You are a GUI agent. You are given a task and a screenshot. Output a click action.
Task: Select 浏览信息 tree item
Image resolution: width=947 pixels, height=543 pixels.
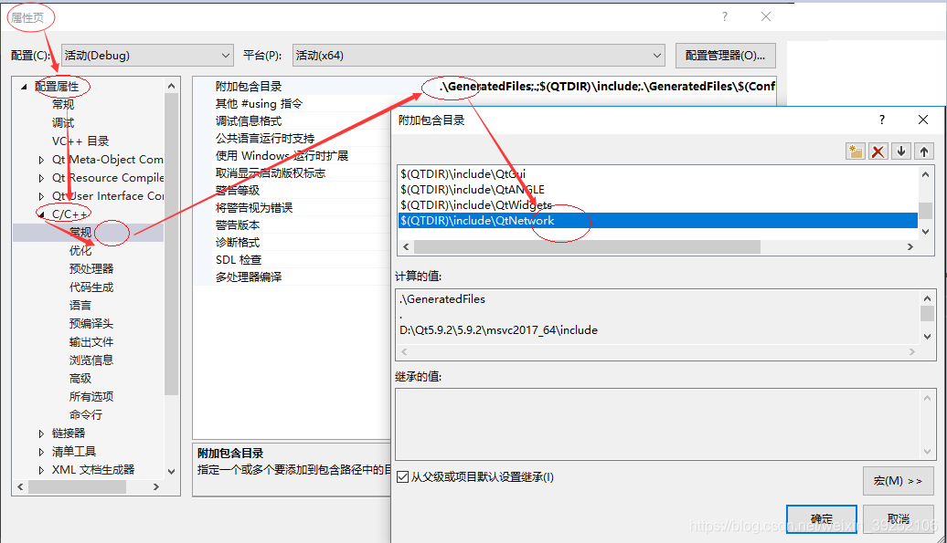click(x=91, y=360)
